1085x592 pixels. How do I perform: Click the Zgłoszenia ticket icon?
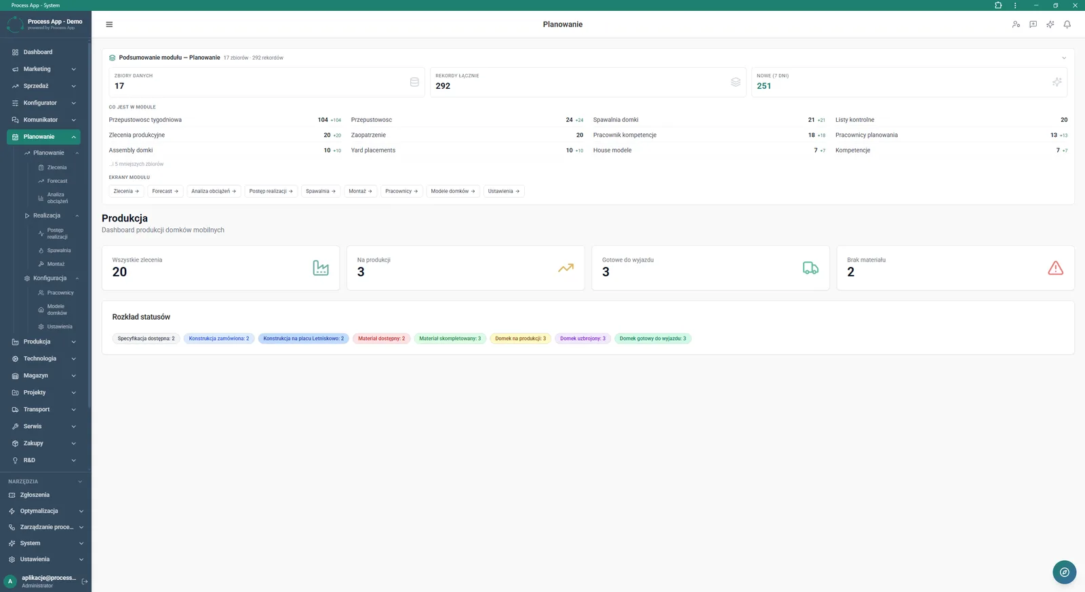click(12, 495)
